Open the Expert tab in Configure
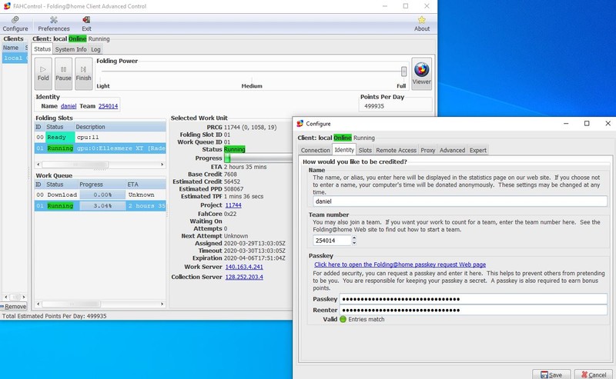 point(477,150)
